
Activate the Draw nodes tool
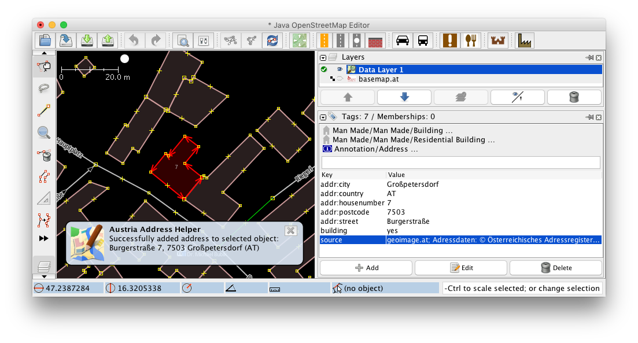pos(44,110)
